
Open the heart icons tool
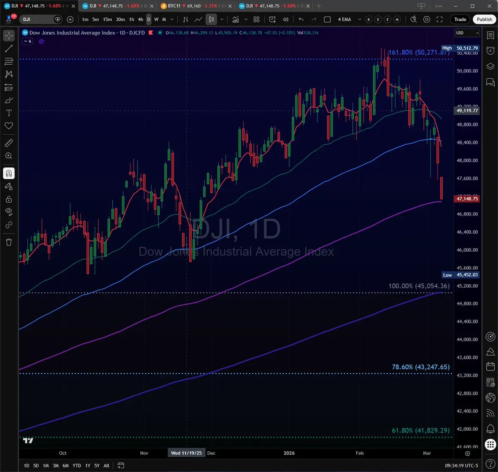click(9, 126)
